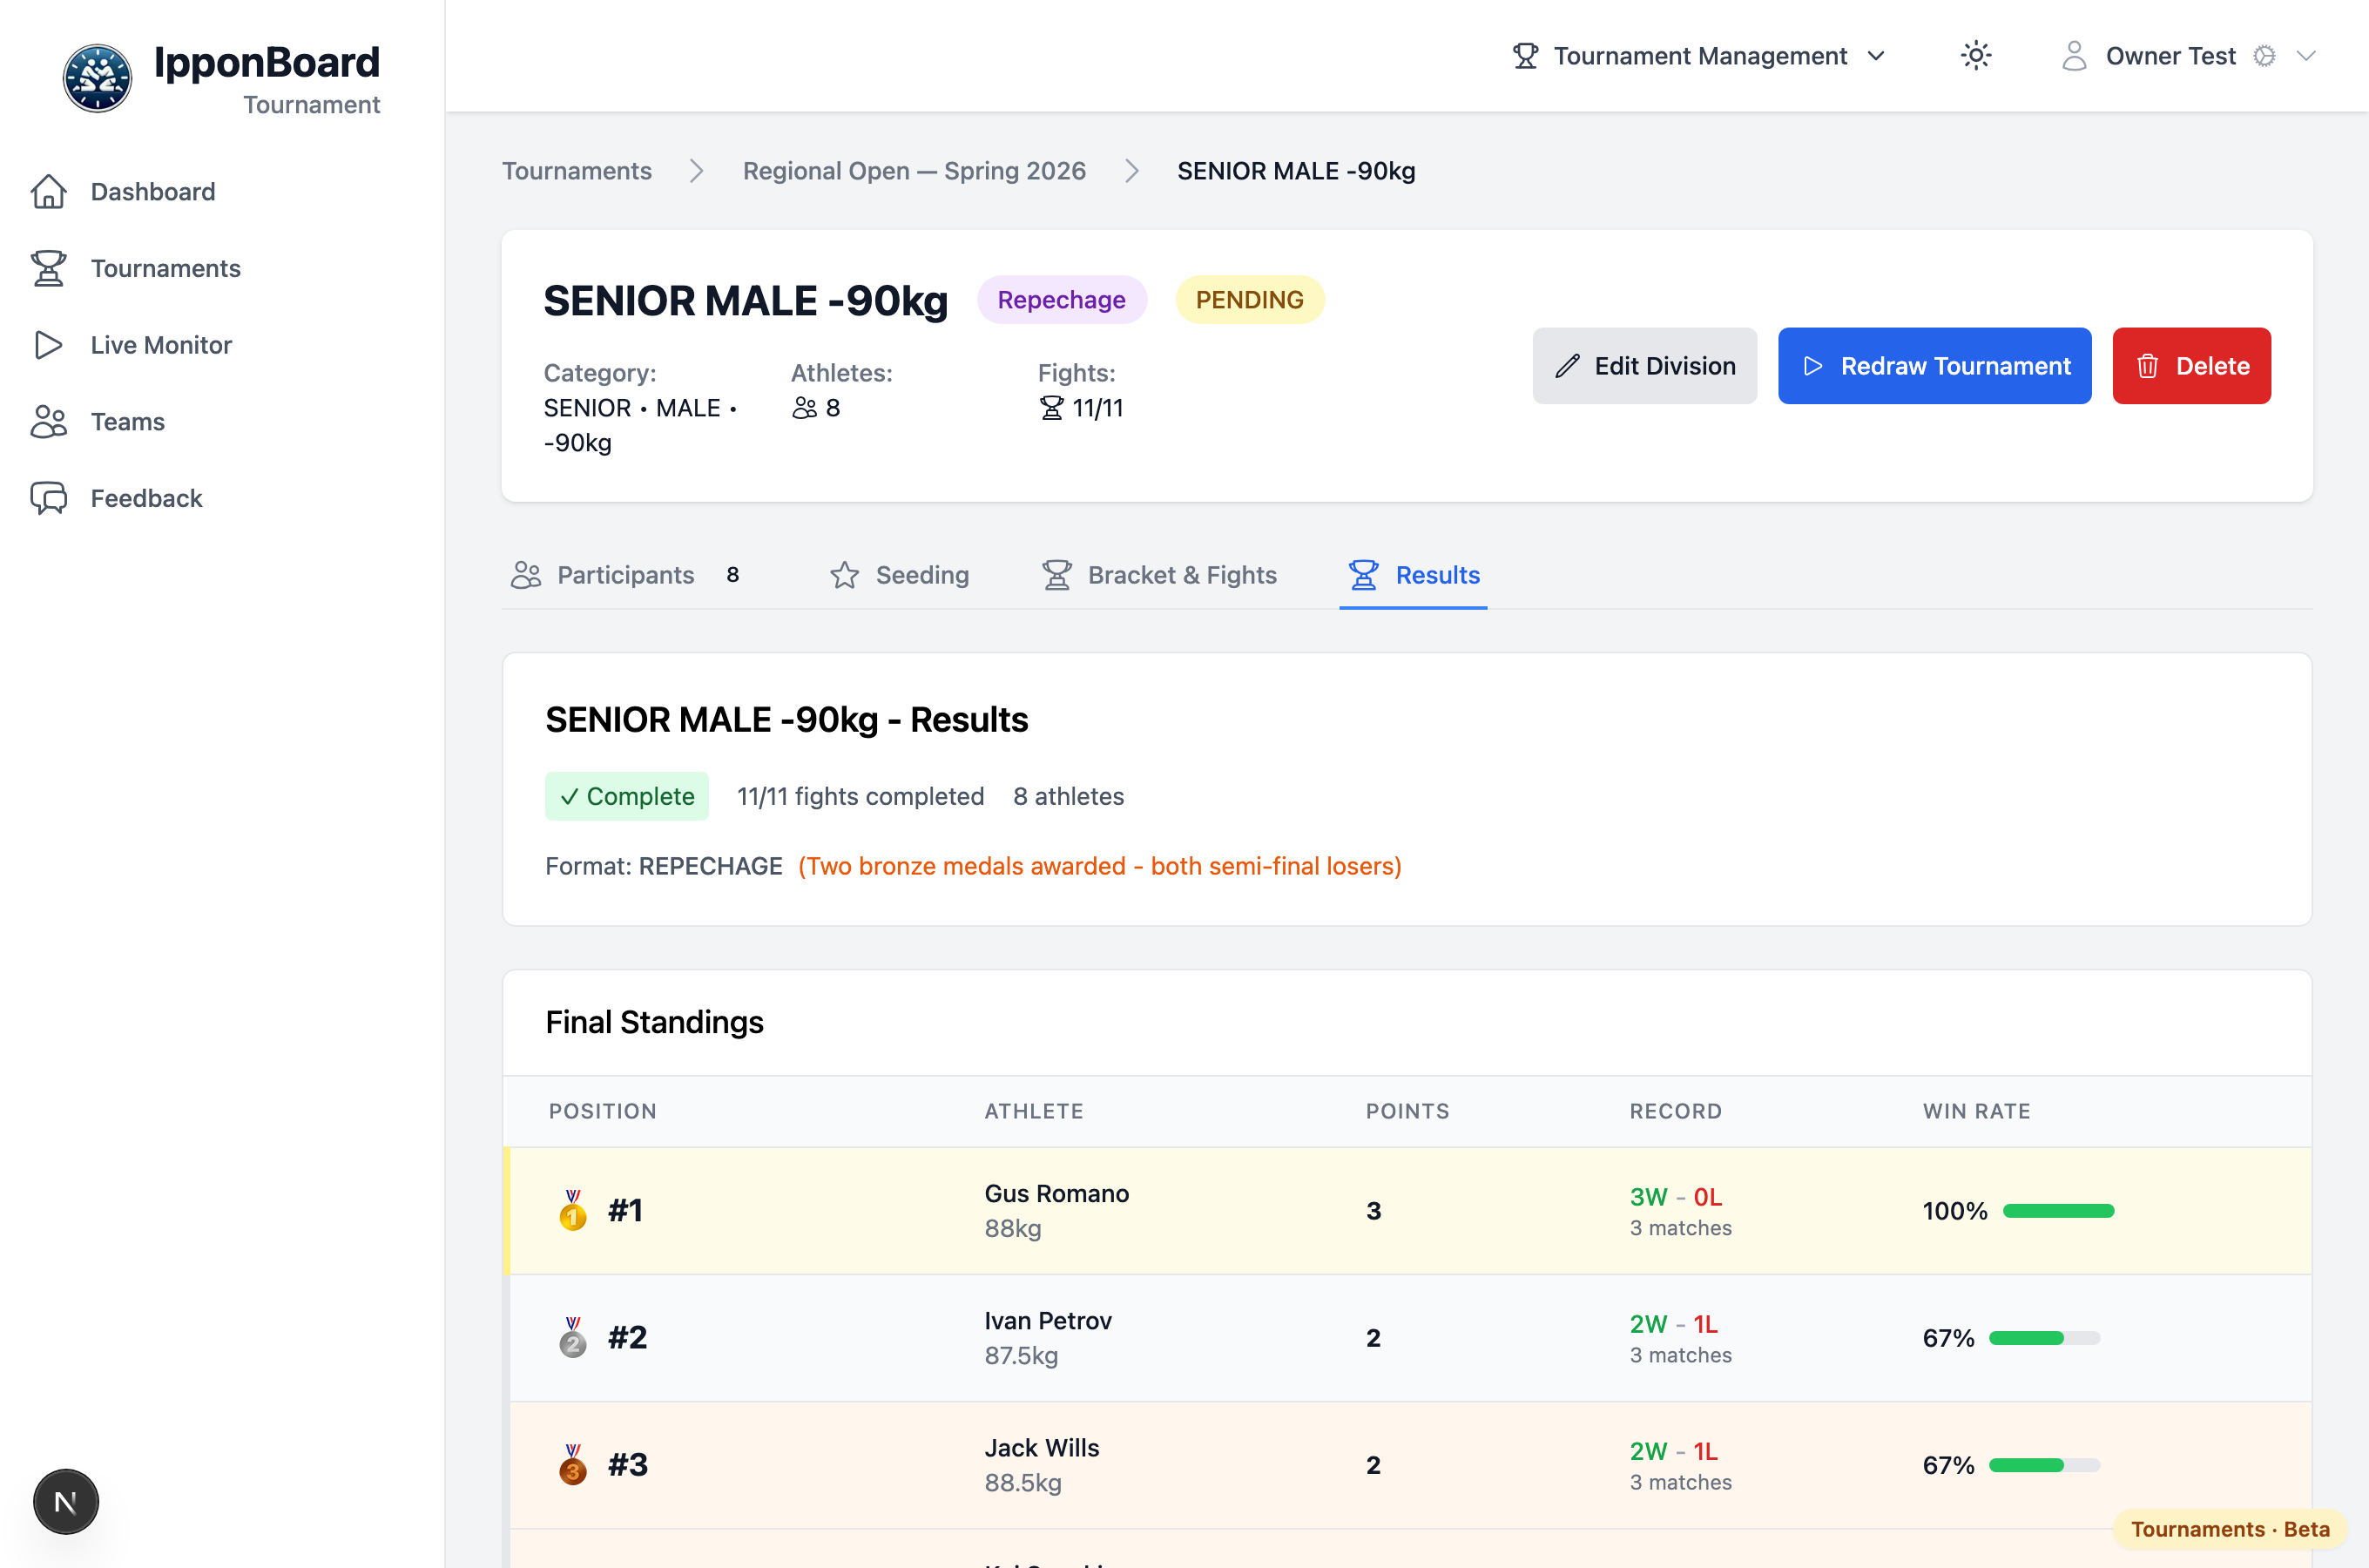The height and width of the screenshot is (1568, 2369).
Task: Click the Dashboard home icon
Action: tap(48, 191)
